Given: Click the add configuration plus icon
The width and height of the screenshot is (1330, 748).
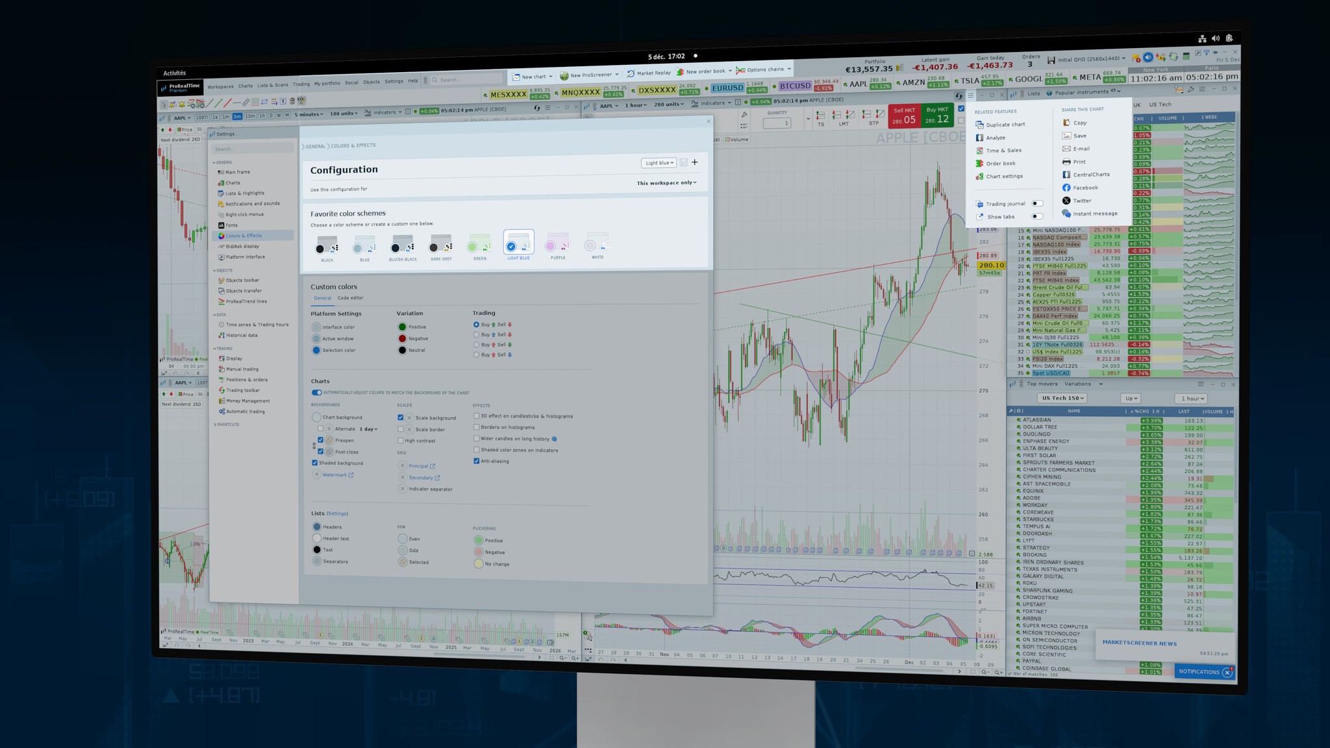Looking at the screenshot, I should click(x=695, y=162).
